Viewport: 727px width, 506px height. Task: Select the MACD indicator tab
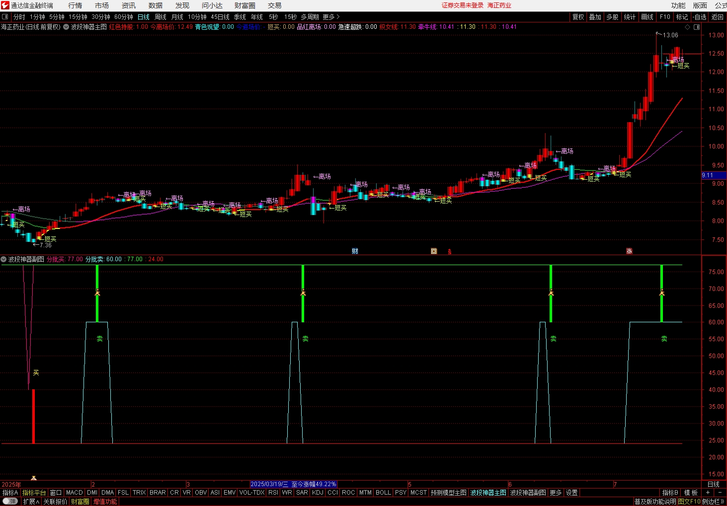coord(75,493)
